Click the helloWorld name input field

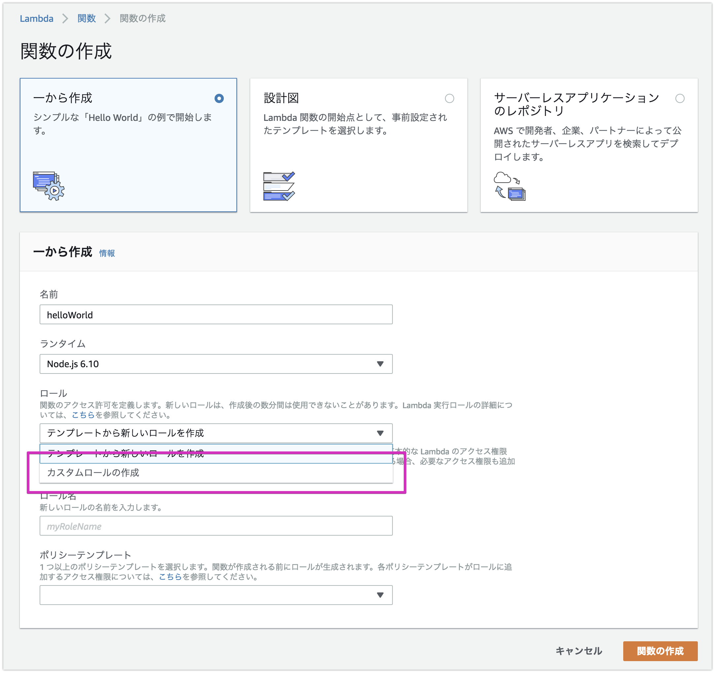pos(216,314)
